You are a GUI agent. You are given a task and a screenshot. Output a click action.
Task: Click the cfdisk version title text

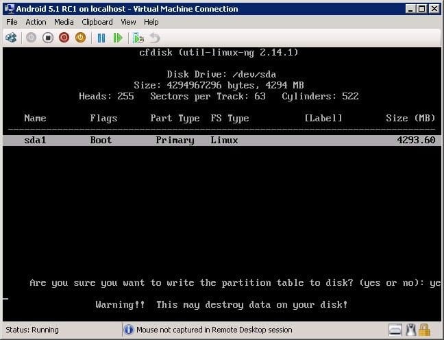pyautogui.click(x=219, y=52)
